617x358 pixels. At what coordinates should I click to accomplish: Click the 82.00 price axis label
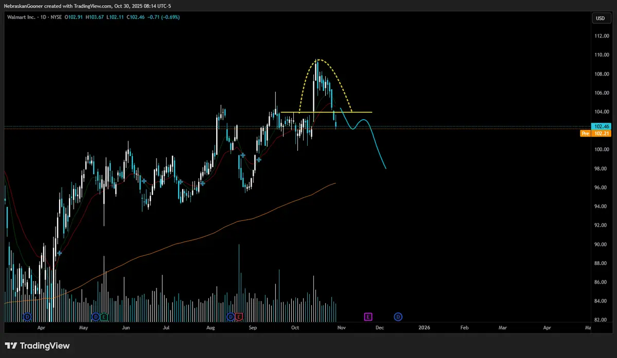point(602,319)
